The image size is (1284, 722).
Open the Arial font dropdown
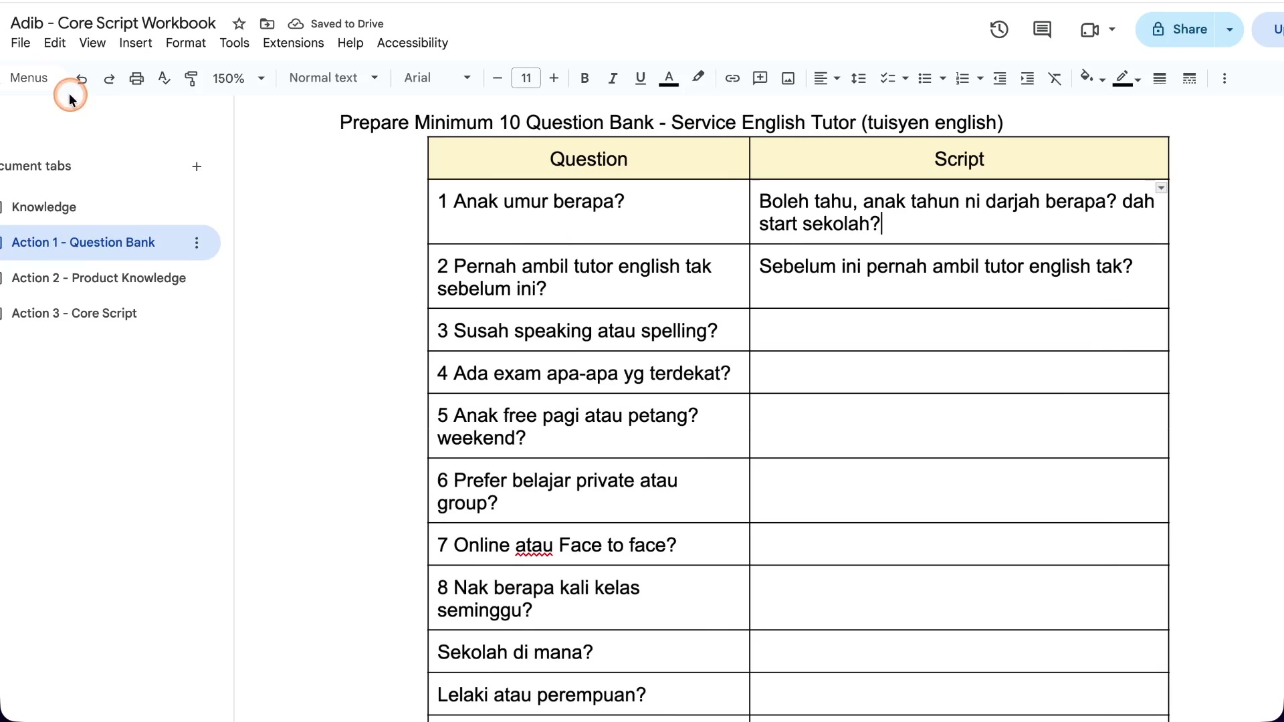coord(437,78)
